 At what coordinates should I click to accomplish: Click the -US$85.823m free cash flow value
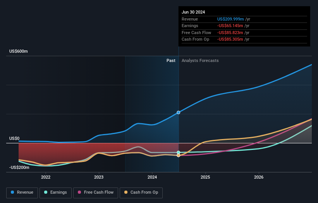[x=230, y=33]
